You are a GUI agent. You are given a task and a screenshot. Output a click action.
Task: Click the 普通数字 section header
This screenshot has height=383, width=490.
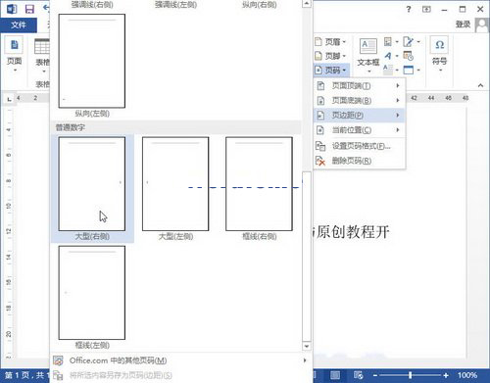71,127
